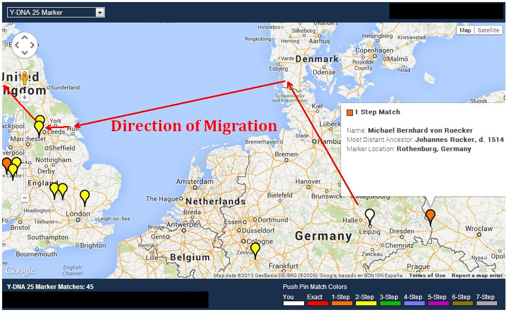Click the 'Push Pin Match Colors' label
Viewport: 508px width, 312px height.
pos(315,287)
